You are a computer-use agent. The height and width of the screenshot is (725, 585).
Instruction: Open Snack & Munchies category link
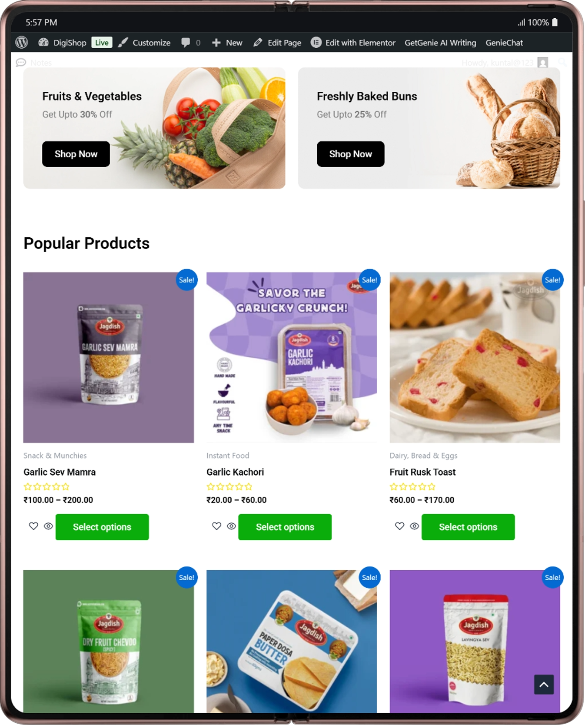55,456
